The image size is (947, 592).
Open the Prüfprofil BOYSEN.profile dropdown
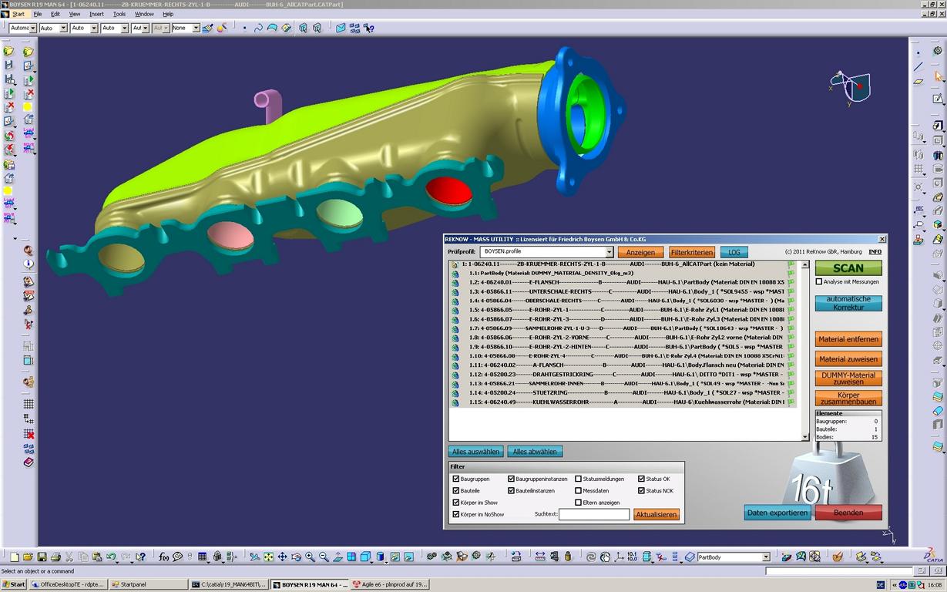(609, 252)
